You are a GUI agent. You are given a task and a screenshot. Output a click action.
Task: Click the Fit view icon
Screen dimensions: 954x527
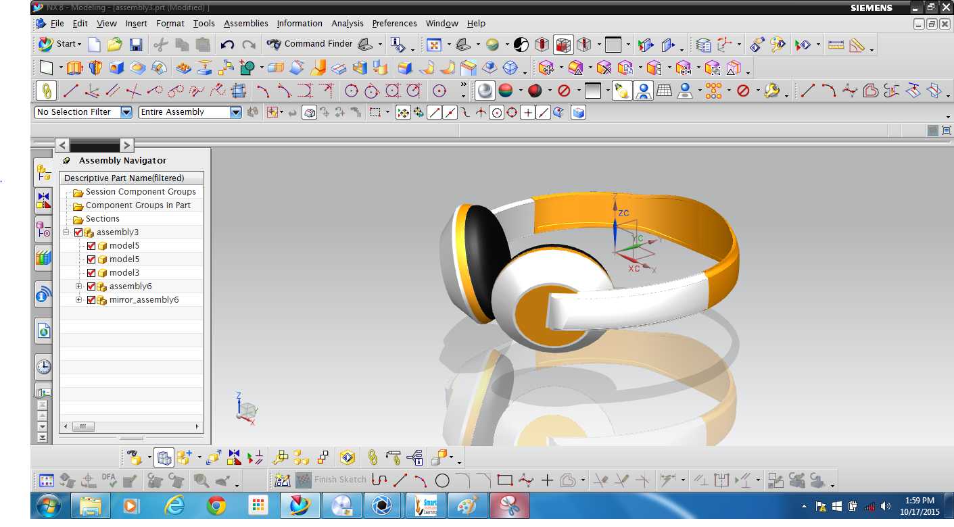(433, 45)
